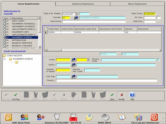Viewport: 166px width, 124px height.
Task: Open the folders and binders archive icon
Action: pyautogui.click(x=138, y=117)
